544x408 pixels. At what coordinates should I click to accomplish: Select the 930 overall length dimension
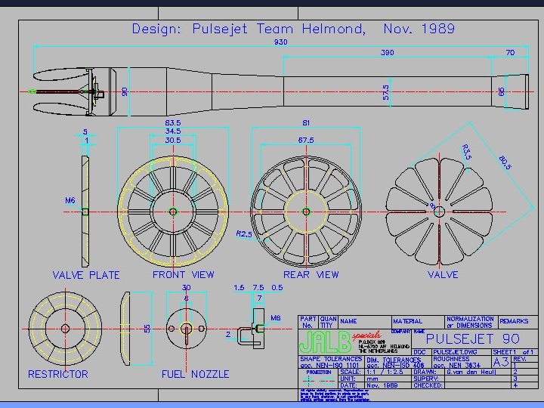[280, 42]
